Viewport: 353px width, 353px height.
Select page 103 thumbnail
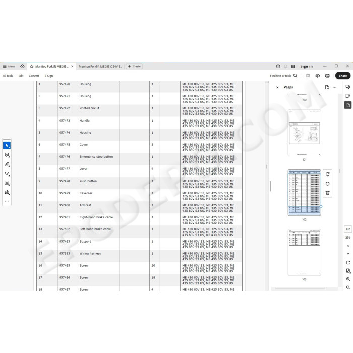click(304, 252)
